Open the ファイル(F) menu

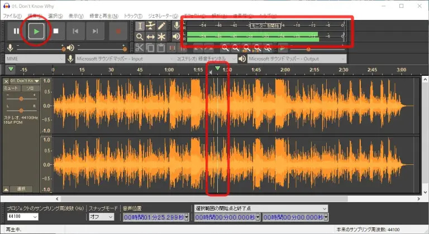12,16
